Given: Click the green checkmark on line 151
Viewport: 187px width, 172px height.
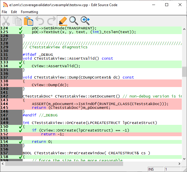Looking at the screenshot, I should coord(21,130).
